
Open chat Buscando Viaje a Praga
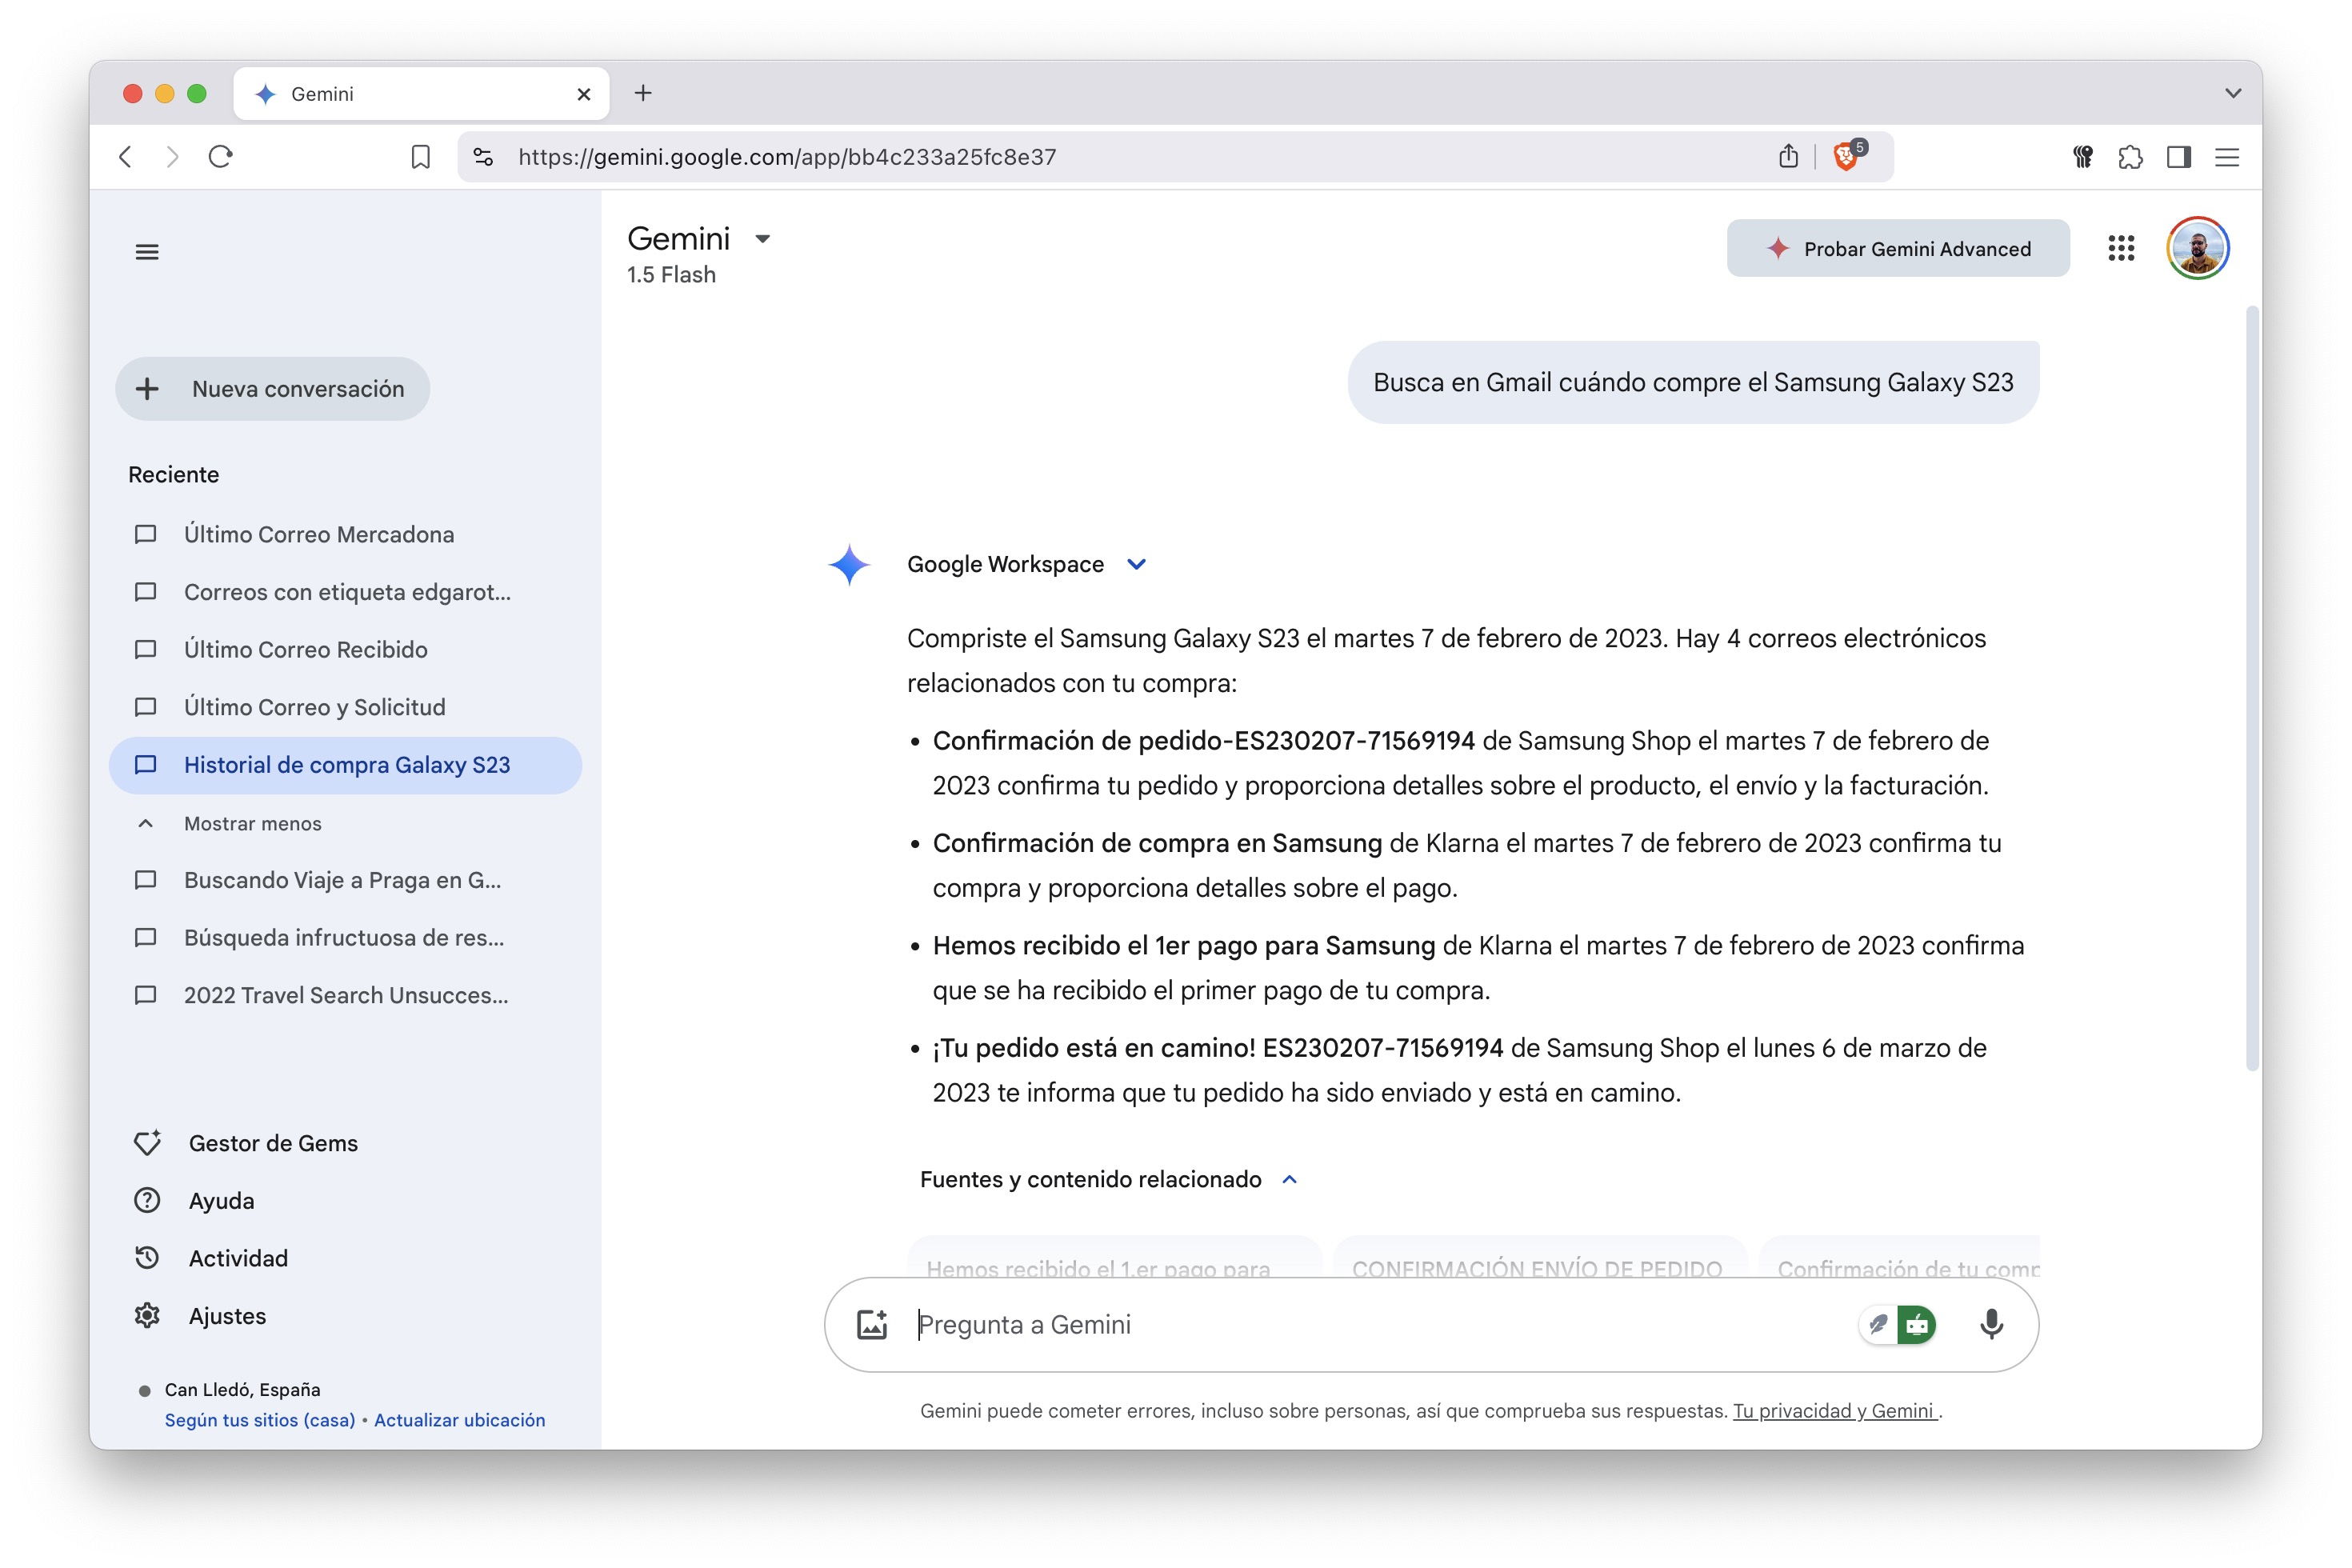tap(345, 880)
